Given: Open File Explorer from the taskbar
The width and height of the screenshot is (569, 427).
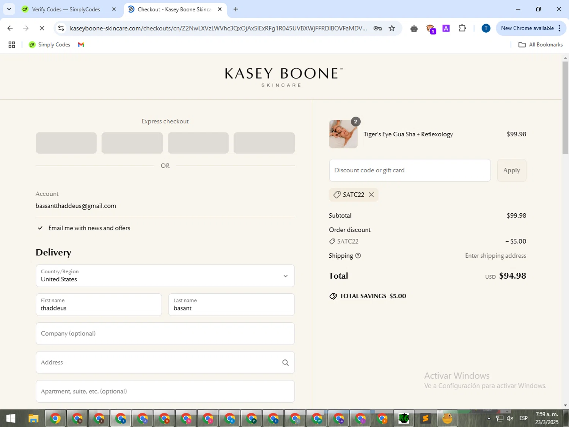Looking at the screenshot, I should click(x=33, y=419).
